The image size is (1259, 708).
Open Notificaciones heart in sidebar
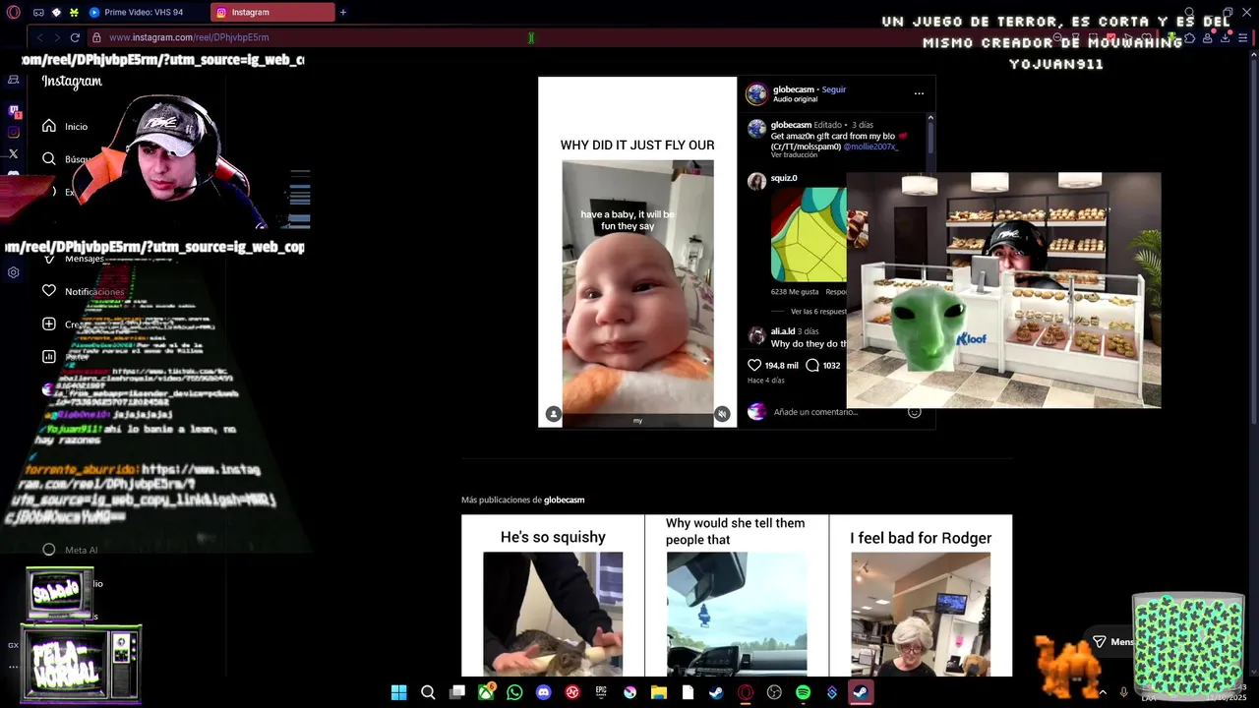pos(49,291)
